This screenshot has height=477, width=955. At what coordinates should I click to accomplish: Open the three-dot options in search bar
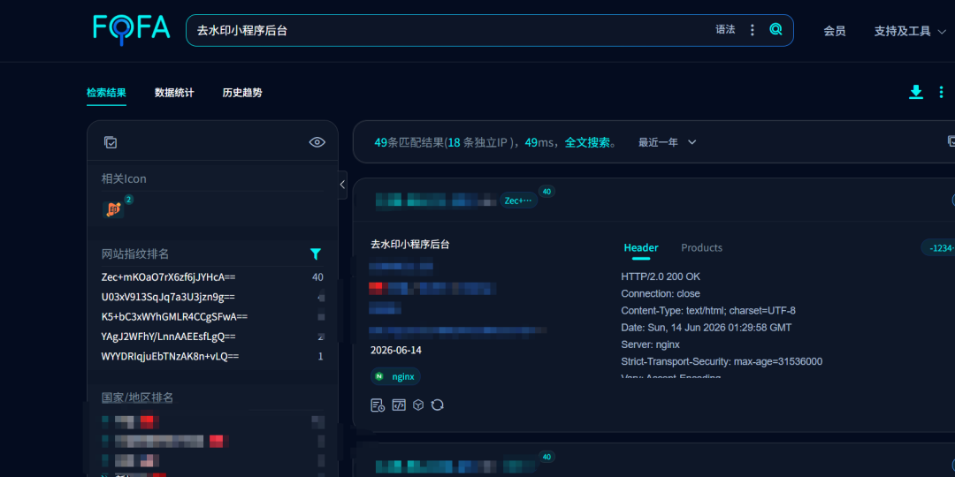753,30
